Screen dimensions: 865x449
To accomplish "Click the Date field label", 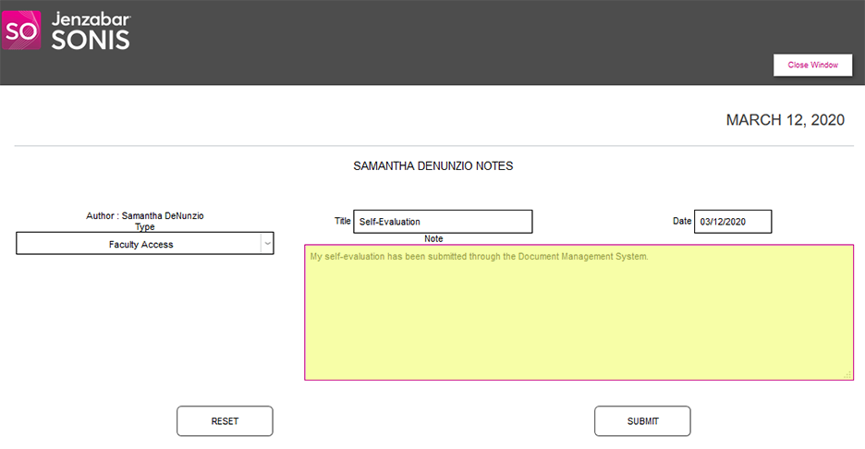I will (x=682, y=221).
